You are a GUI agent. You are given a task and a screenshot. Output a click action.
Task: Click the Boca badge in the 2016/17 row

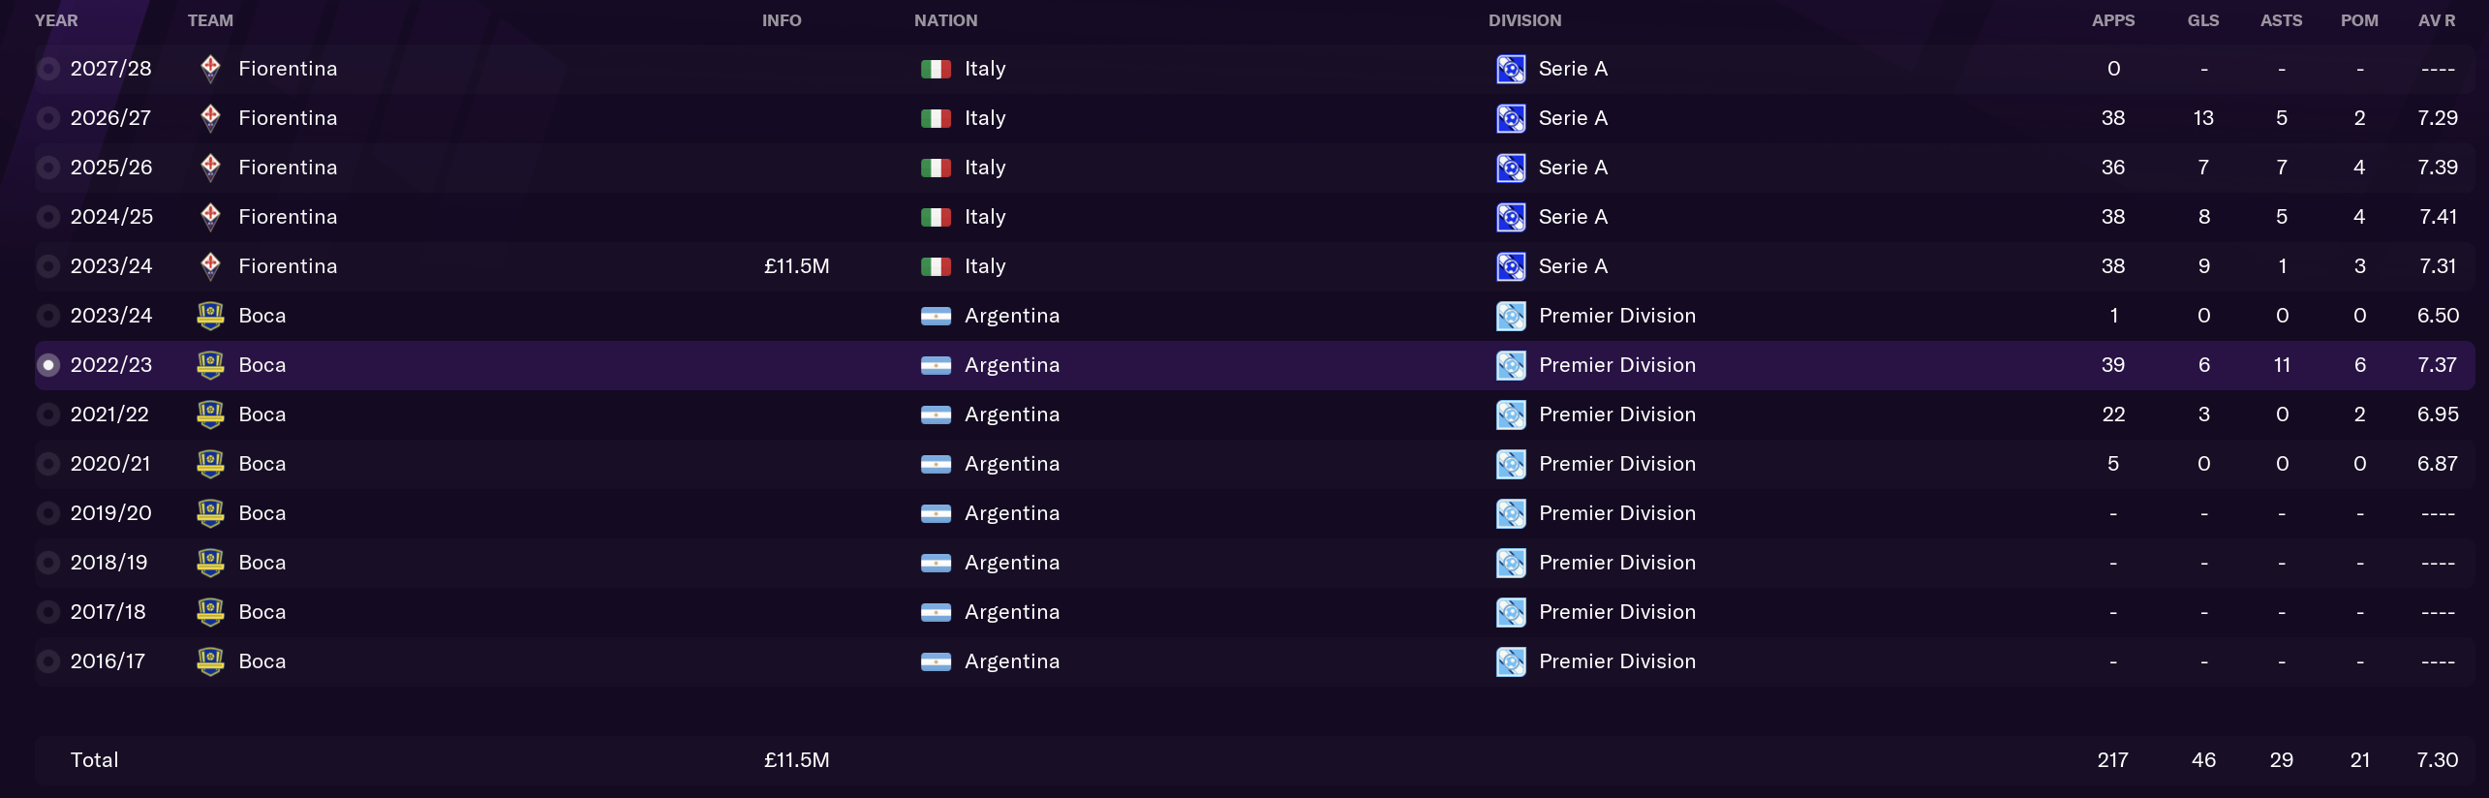(x=210, y=661)
